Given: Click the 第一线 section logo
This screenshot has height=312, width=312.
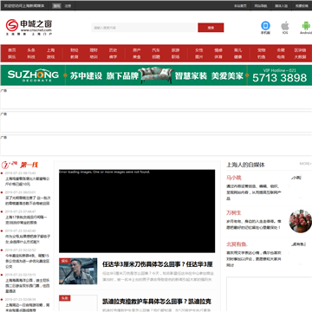Looking at the screenshot, I should [20, 165].
